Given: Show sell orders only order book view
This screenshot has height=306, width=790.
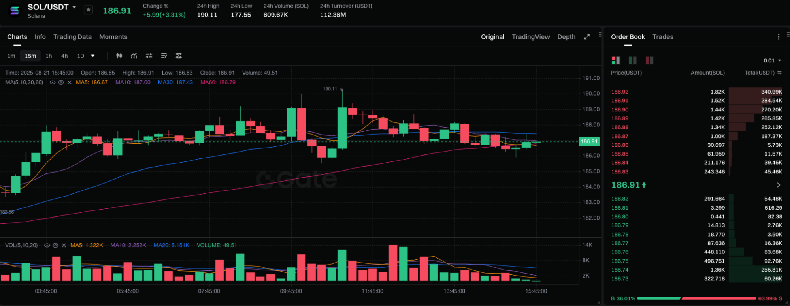Looking at the screenshot, I should [649, 60].
